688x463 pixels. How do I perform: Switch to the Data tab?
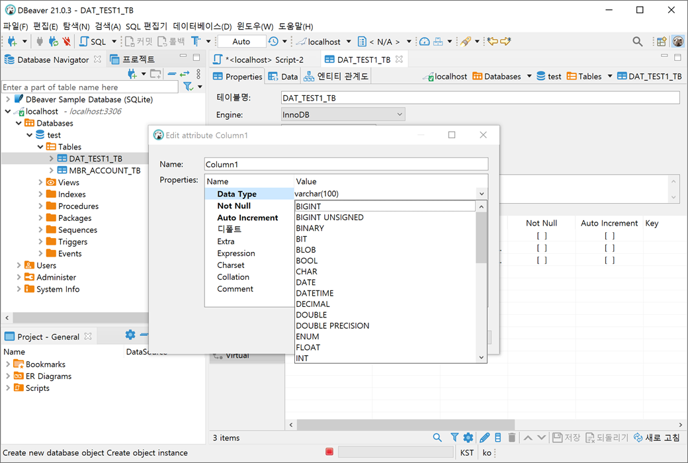click(283, 76)
